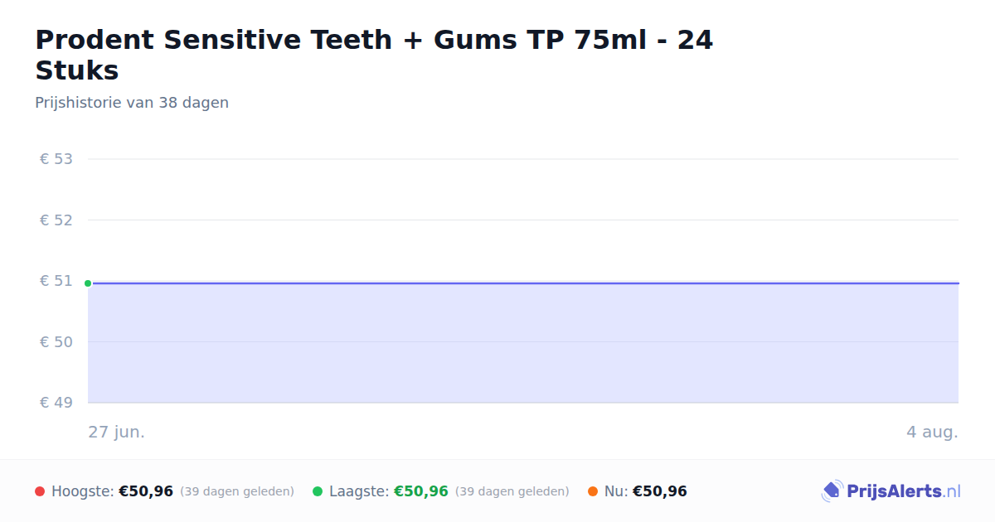Click the Prijshistorie van 38 dagen subtitle
This screenshot has width=995, height=522.
click(132, 103)
